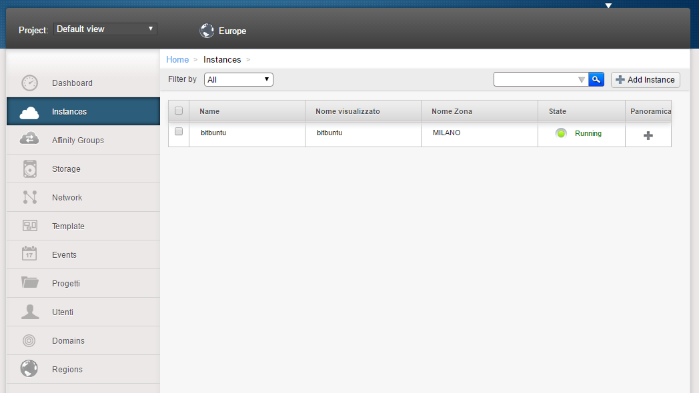Click the Storage disk icon
Screen dimensions: 699x393
29,169
